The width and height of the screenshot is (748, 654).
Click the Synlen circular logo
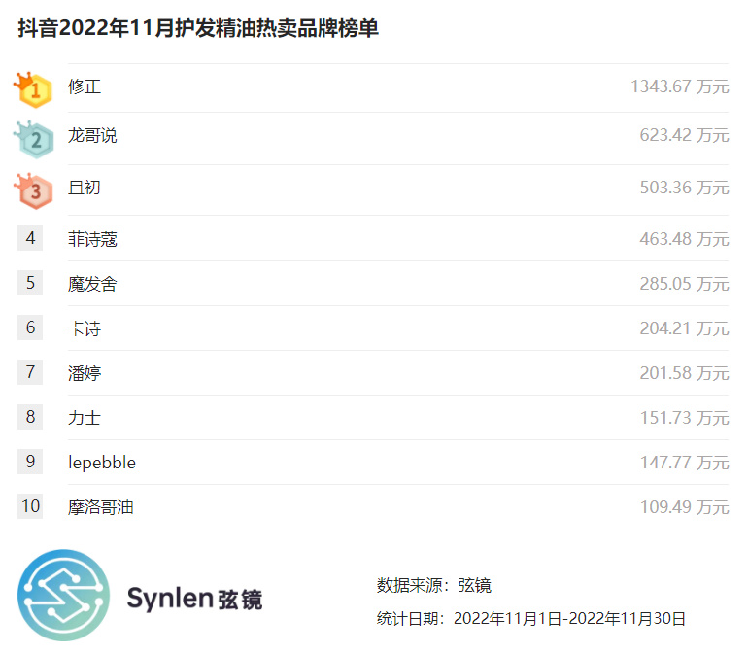pos(63,596)
